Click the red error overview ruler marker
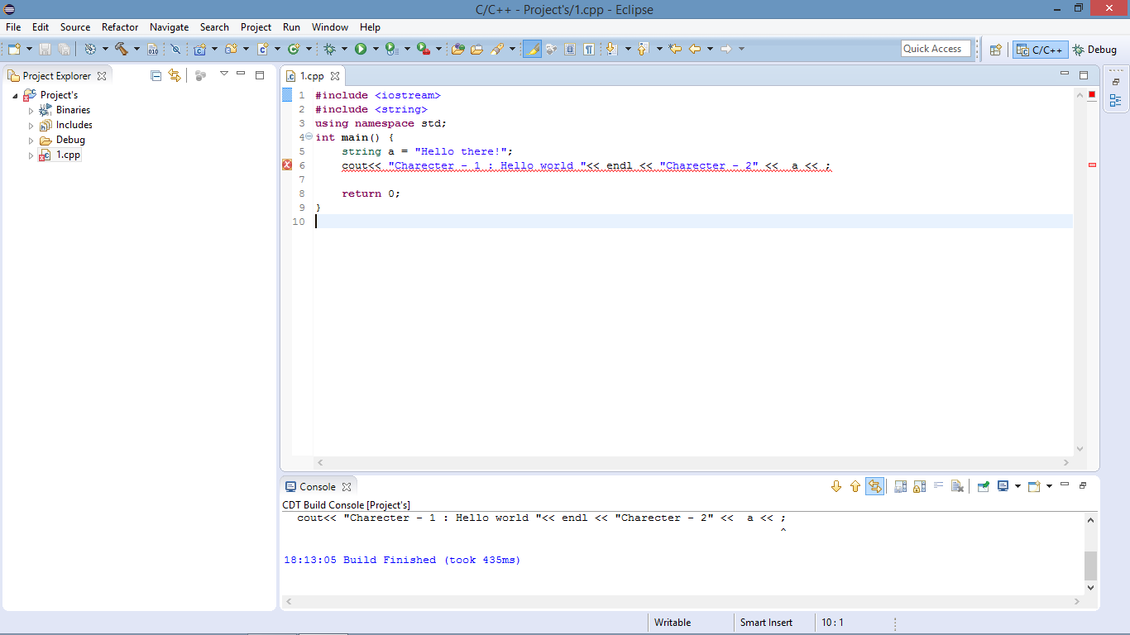1130x635 pixels. [1092, 165]
